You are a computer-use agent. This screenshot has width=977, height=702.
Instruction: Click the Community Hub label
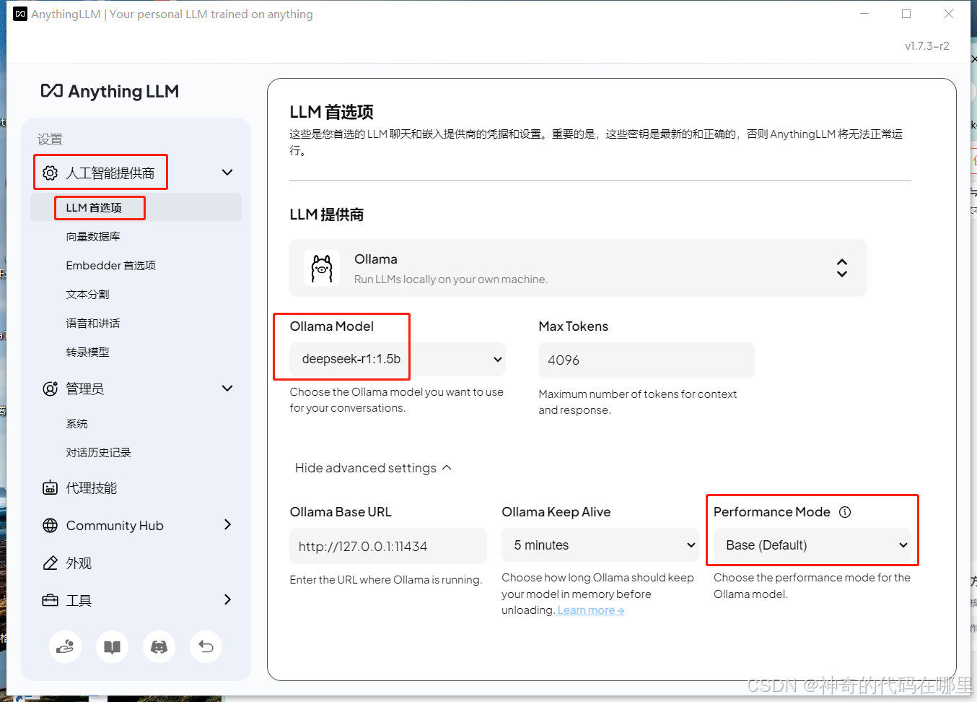(x=115, y=526)
